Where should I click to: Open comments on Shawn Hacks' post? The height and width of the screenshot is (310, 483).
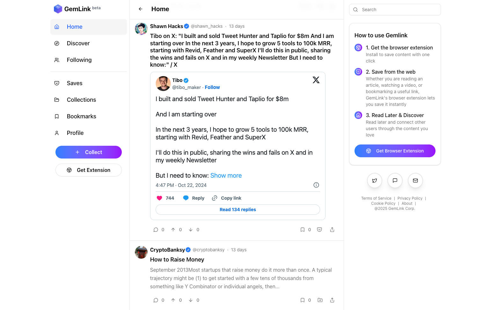coord(156,229)
